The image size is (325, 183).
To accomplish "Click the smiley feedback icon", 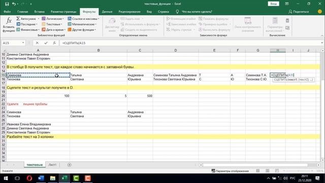I will click(x=320, y=12).
